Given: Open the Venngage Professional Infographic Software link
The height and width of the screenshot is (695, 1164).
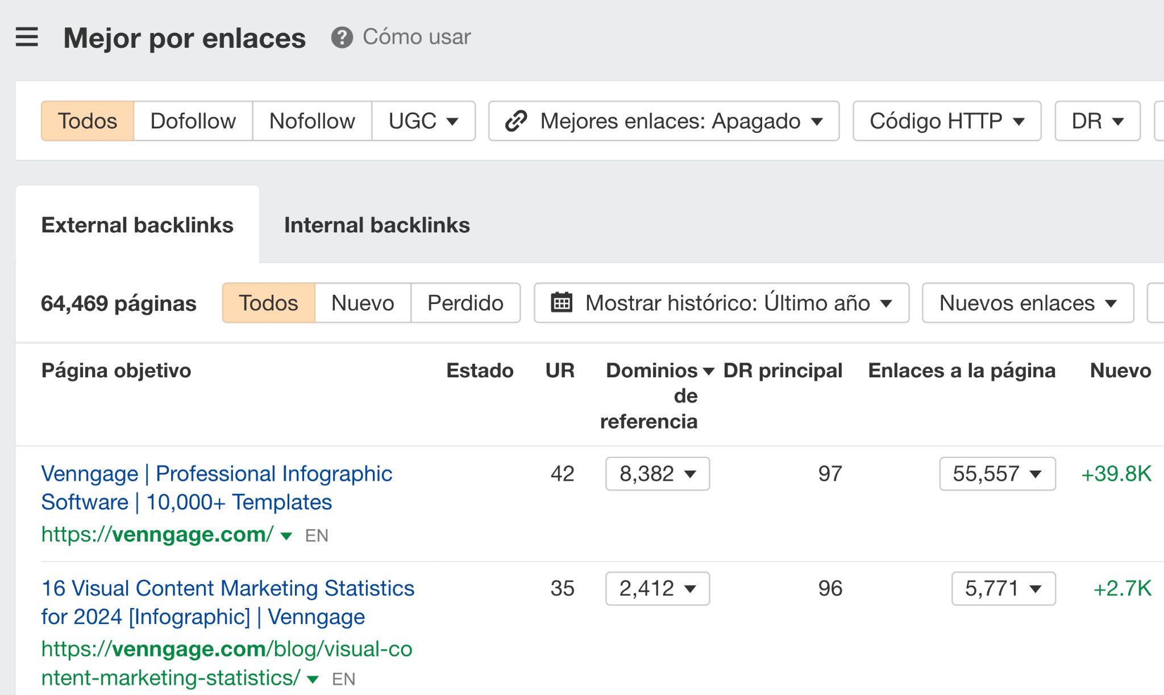Looking at the screenshot, I should pos(216,487).
